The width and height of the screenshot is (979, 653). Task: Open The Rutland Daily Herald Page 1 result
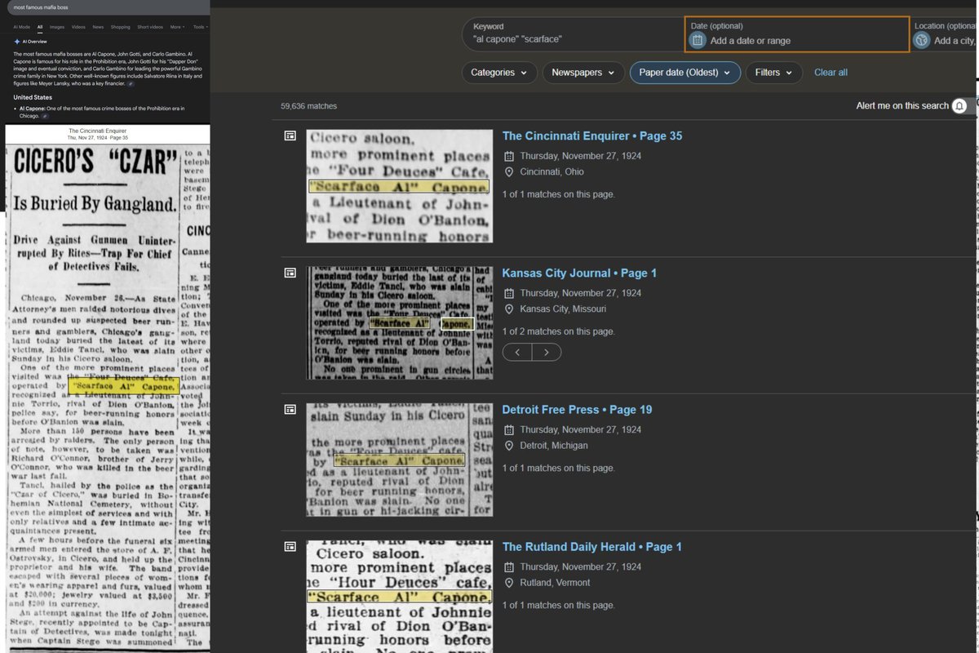[592, 547]
